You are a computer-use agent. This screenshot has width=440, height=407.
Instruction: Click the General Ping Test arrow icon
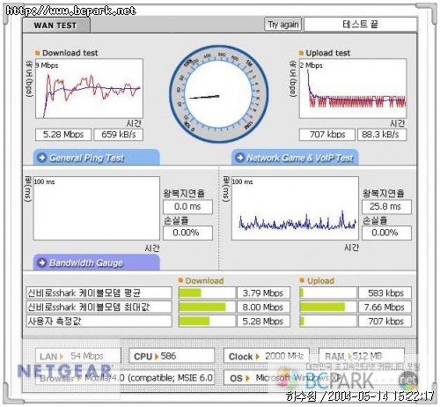42,158
